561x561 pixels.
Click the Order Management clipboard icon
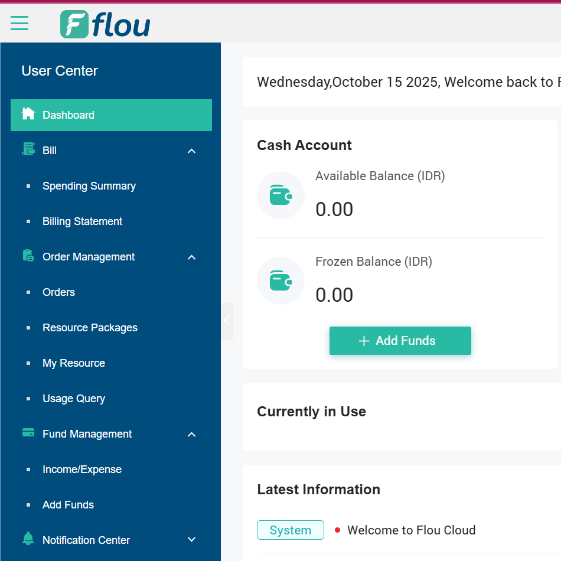(28, 256)
